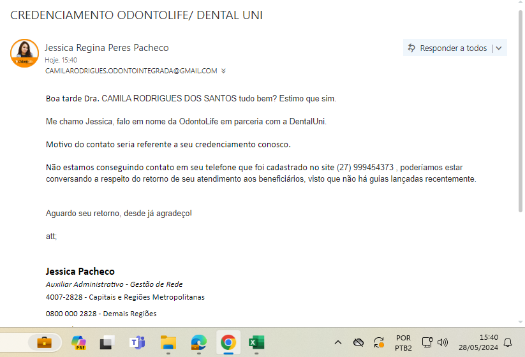Click the sync status tray icon
Viewport: 525px width, 357px height.
coord(379,342)
